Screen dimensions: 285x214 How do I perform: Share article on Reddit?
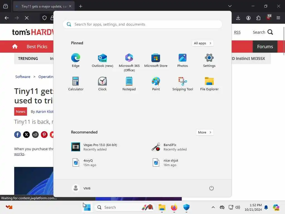[35, 135]
